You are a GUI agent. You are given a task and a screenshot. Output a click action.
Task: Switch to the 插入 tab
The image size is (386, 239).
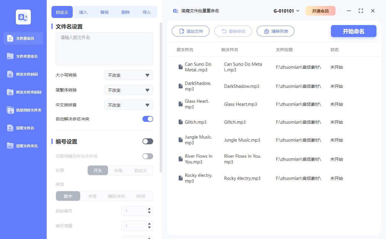click(83, 12)
